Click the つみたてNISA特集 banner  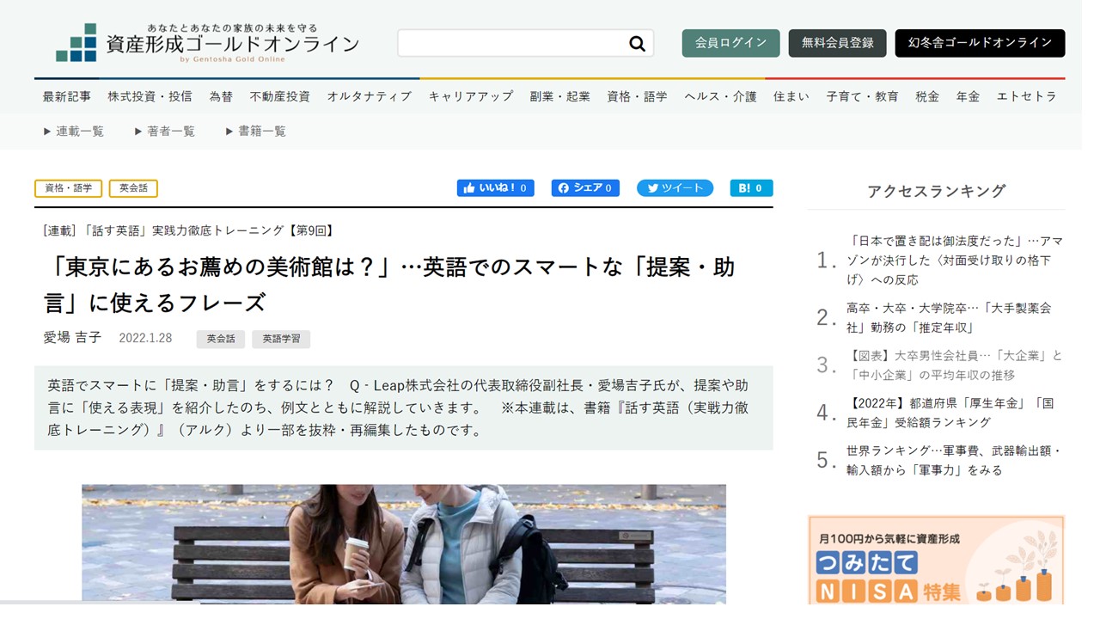pyautogui.click(x=936, y=560)
